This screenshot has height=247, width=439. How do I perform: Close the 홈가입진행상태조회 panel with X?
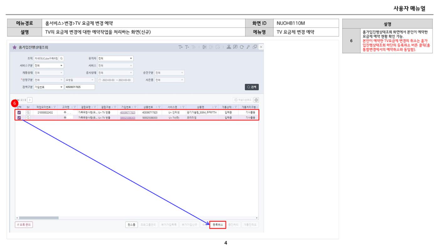pos(261,47)
